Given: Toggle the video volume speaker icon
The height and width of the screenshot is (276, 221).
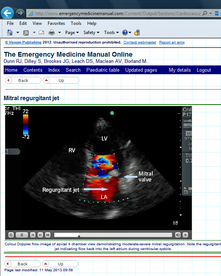Looking at the screenshot, I should tap(178, 235).
